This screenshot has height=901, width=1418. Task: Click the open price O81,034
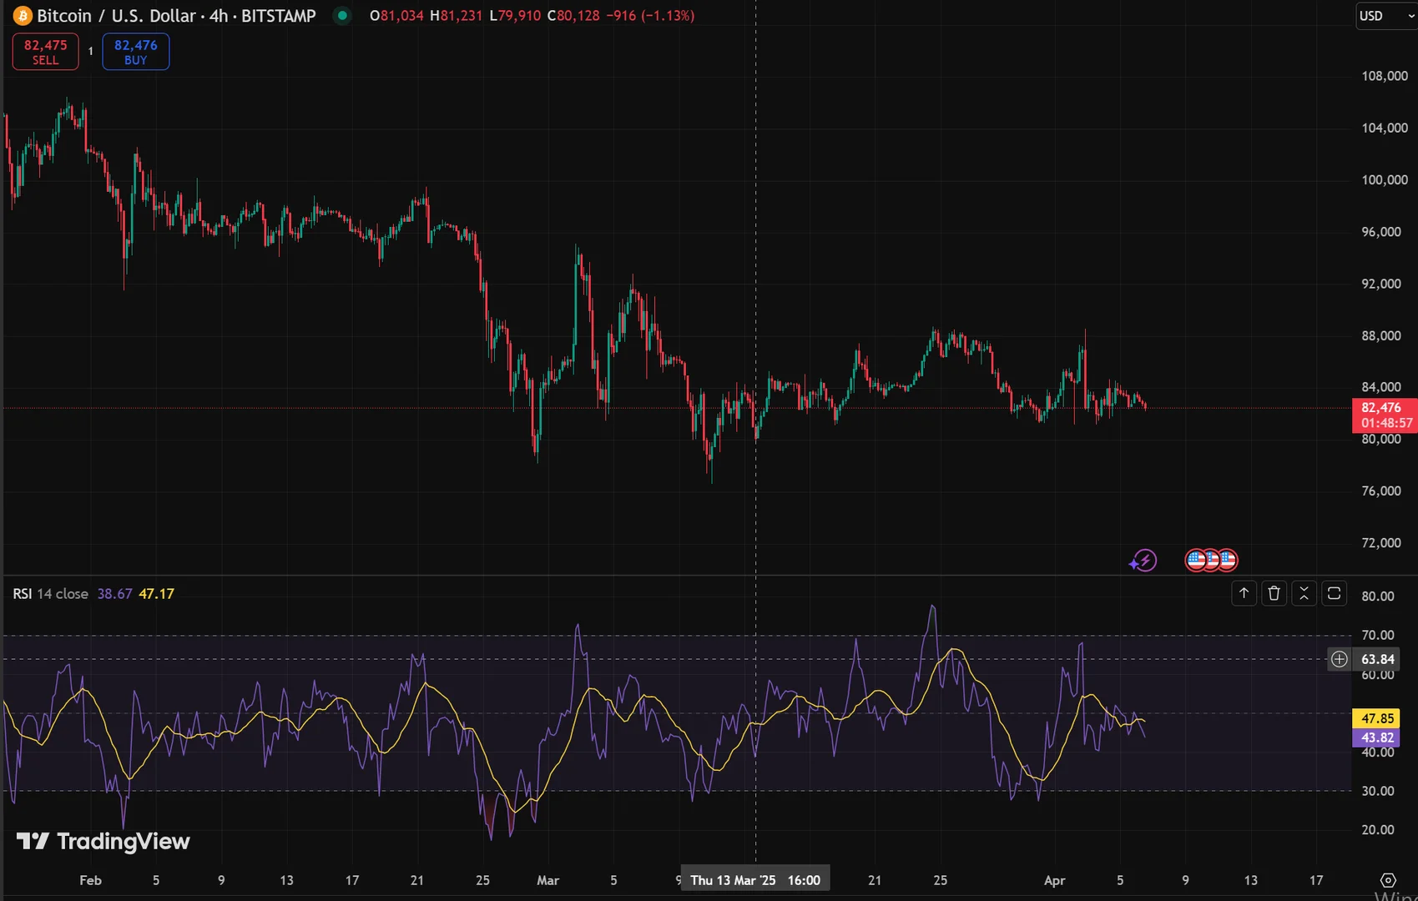pyautogui.click(x=396, y=16)
